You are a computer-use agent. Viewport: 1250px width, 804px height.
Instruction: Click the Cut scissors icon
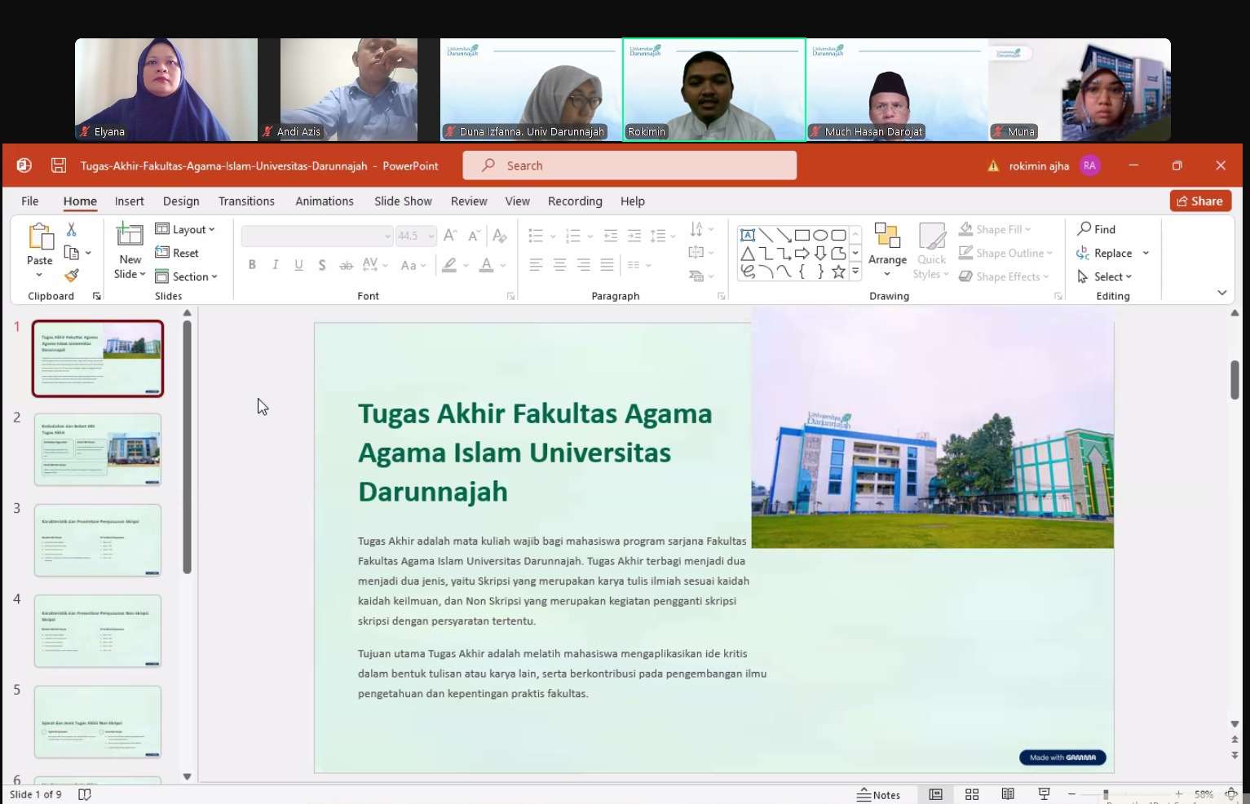[72, 229]
